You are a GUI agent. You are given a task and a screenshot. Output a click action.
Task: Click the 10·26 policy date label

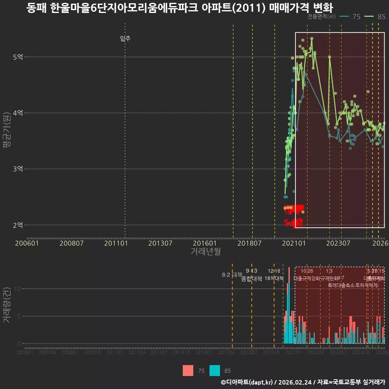(307, 271)
